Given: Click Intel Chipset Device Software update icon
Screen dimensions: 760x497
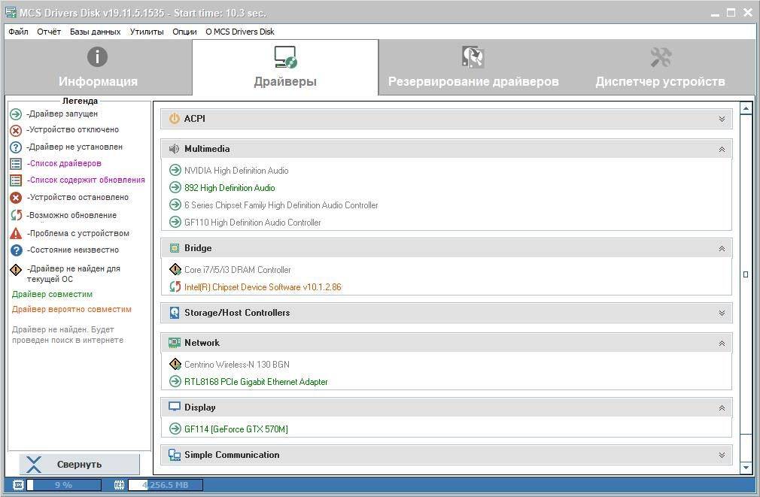Looking at the screenshot, I should click(x=175, y=286).
